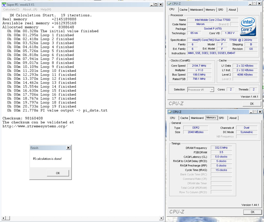Image resolution: width=264 pixels, height=222 pixels.
Task: Click the Package value Socket P (478)
Action: 213,29
